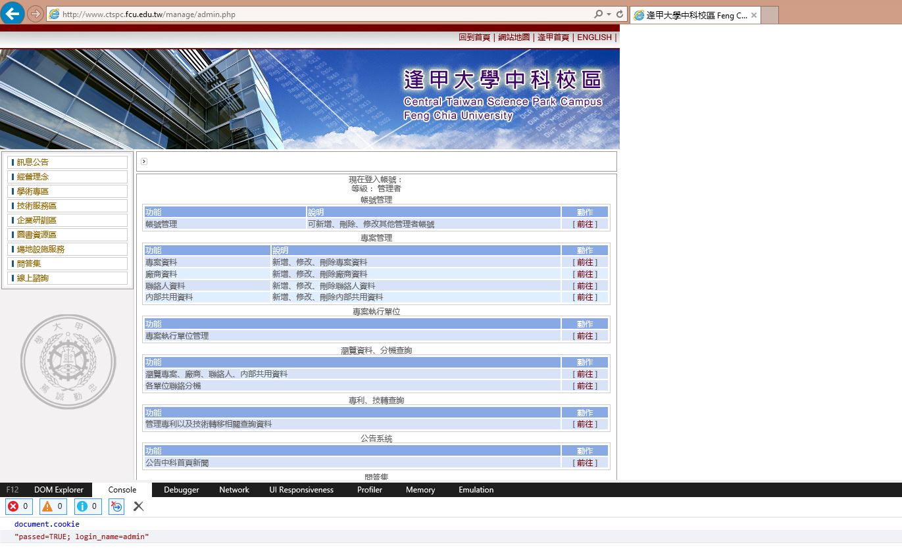Viewport: 902px width, 551px height.
Task: Switch to the Network tab
Action: pos(234,490)
